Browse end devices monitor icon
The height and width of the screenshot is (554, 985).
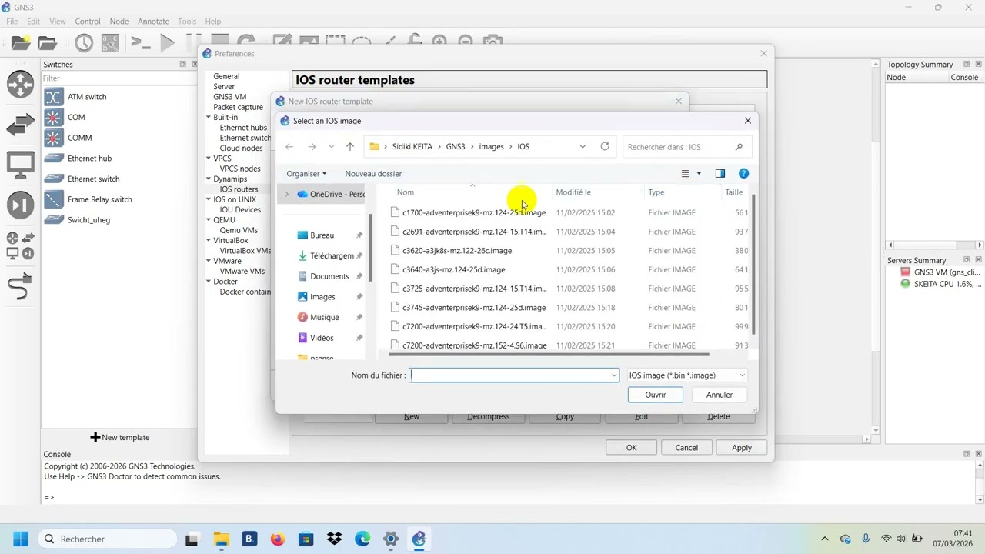click(21, 165)
